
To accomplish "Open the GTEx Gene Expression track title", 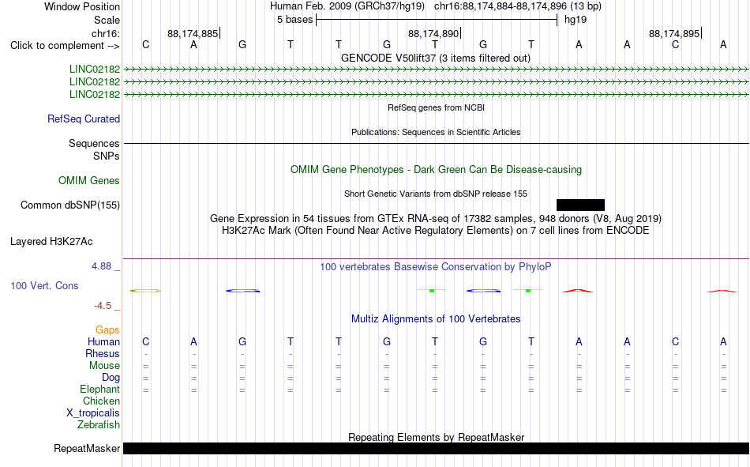I will click(x=436, y=218).
